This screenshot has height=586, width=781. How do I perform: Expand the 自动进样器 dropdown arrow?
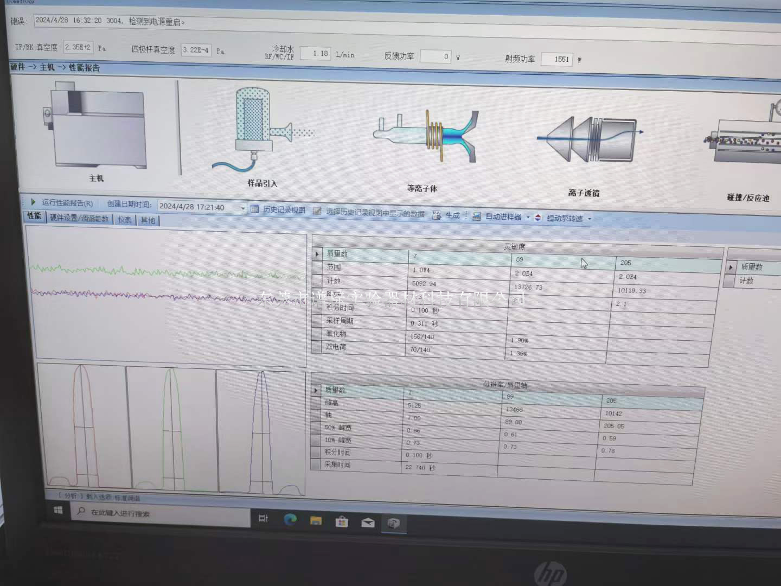click(528, 217)
